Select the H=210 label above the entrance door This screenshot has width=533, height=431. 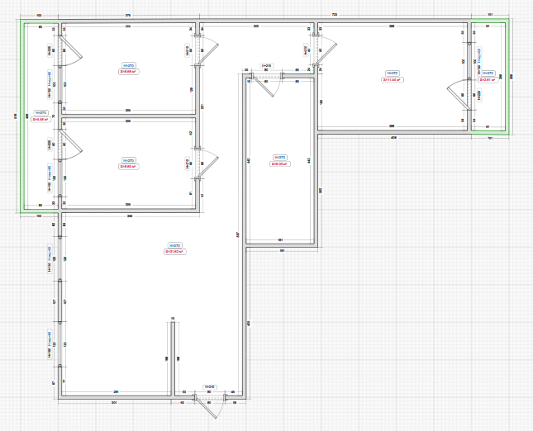(x=210, y=387)
